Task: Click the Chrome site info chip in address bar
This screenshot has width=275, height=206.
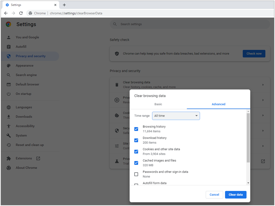Action: tap(37, 13)
